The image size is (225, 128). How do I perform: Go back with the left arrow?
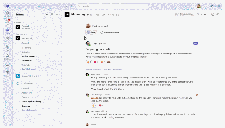(x=67, y=6)
